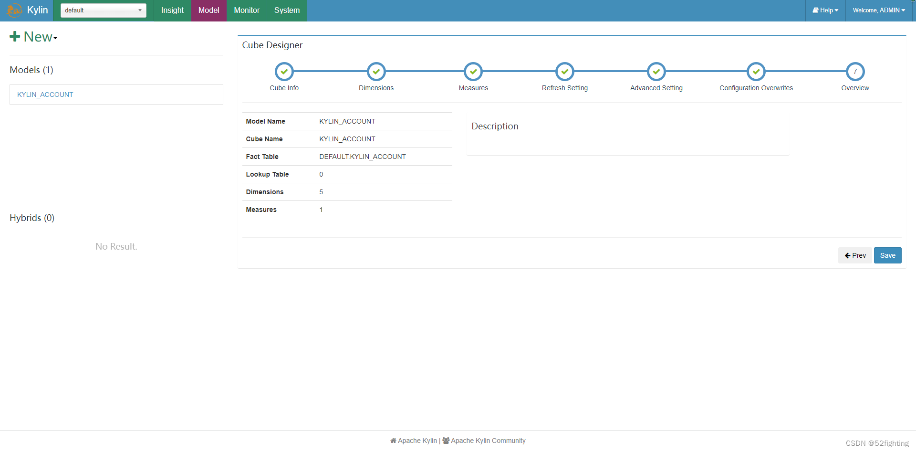Open the Welcome, ADMIN user menu
916x452 pixels.
point(879,10)
